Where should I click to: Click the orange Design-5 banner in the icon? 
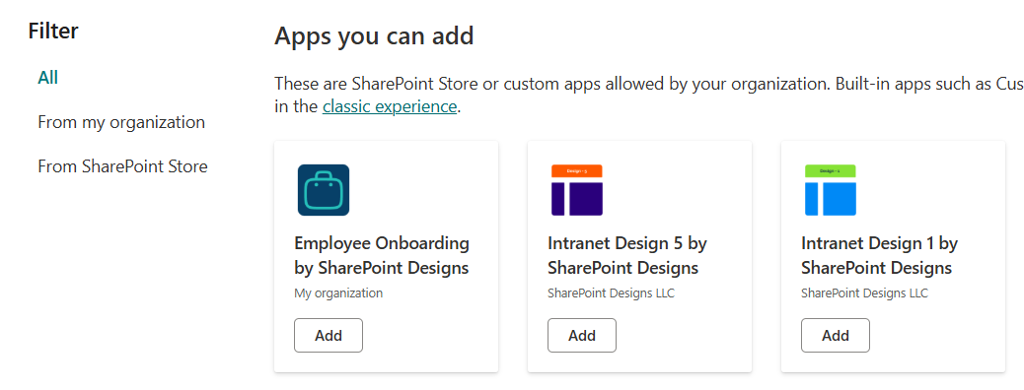point(577,170)
